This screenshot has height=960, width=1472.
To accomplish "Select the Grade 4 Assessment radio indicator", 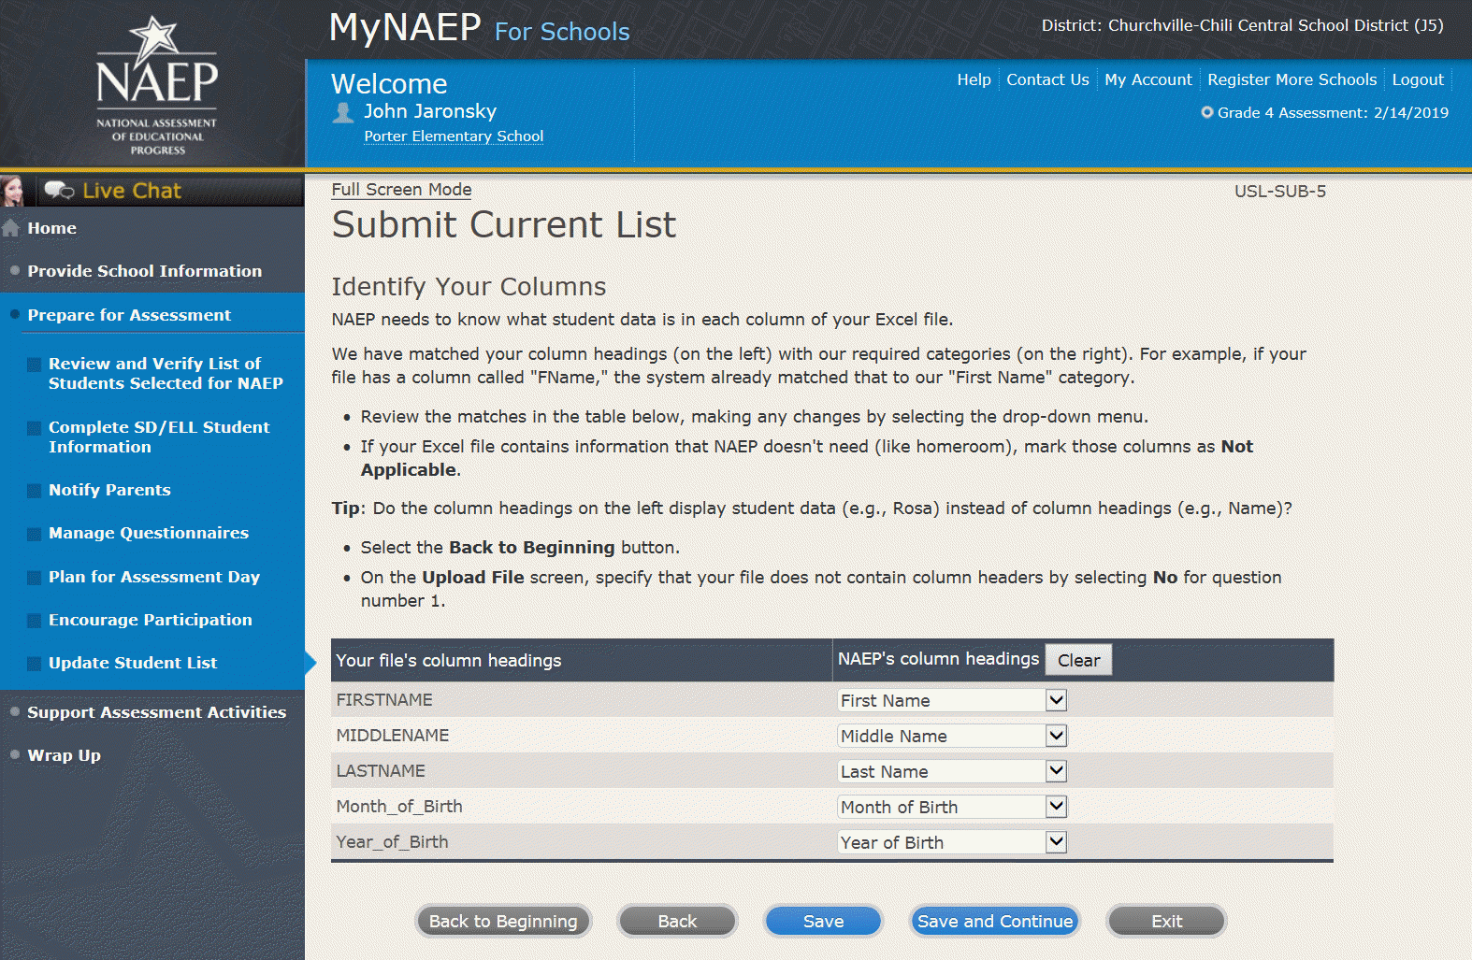I will pos(1206,112).
